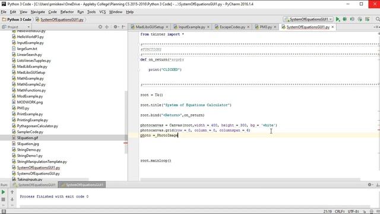Click Python 3 Code breadcrumb

[x=17, y=20]
